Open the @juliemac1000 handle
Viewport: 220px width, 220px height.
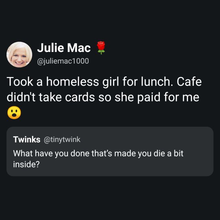(63, 61)
